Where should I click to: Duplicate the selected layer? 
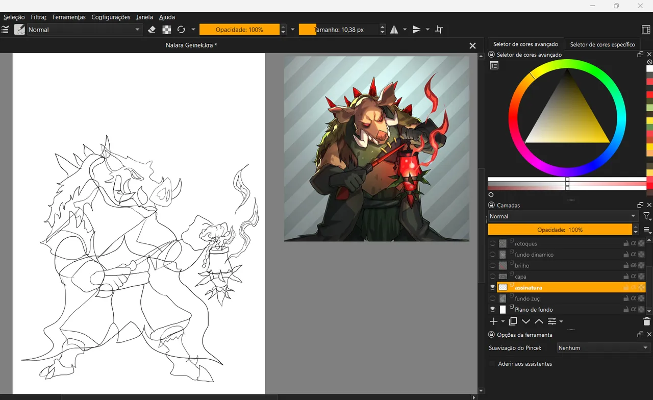pyautogui.click(x=513, y=321)
